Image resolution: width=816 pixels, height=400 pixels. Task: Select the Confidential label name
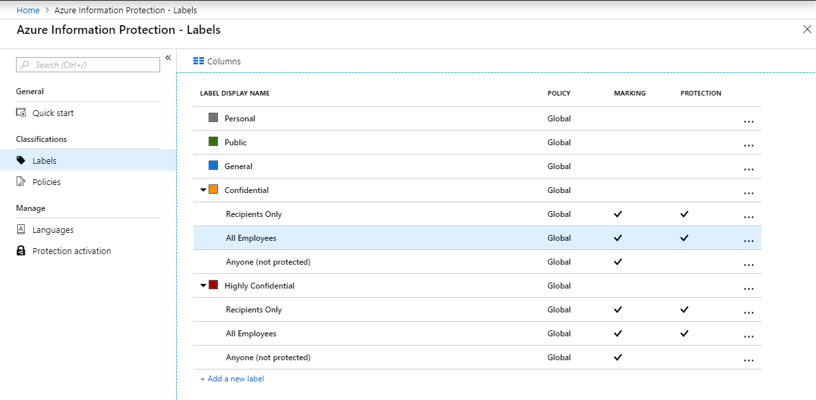247,190
